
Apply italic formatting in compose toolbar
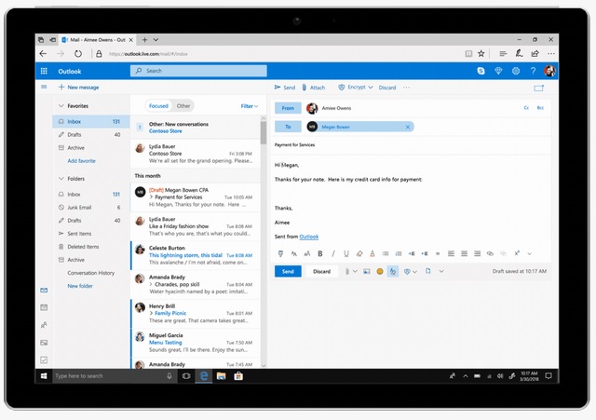pyautogui.click(x=333, y=253)
